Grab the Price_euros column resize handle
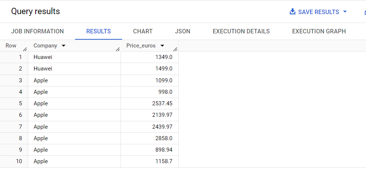Image resolution: width=366 pixels, height=178 pixels. coord(176,49)
